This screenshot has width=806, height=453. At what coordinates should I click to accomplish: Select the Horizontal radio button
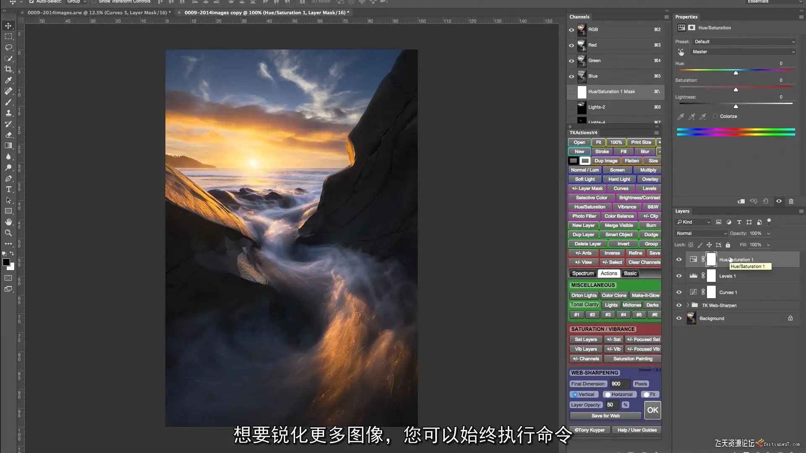click(607, 394)
